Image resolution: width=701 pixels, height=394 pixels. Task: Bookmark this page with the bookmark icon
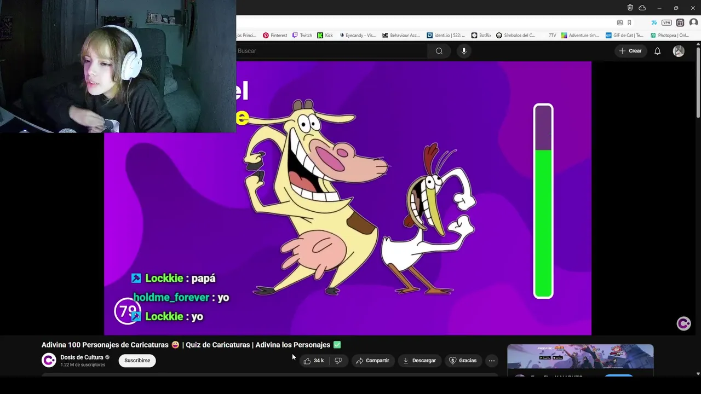point(629,22)
